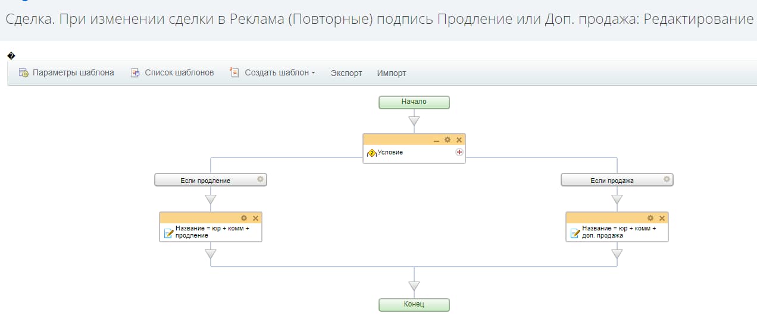Remove the продление action block with X
This screenshot has height=332, width=757.
255,218
